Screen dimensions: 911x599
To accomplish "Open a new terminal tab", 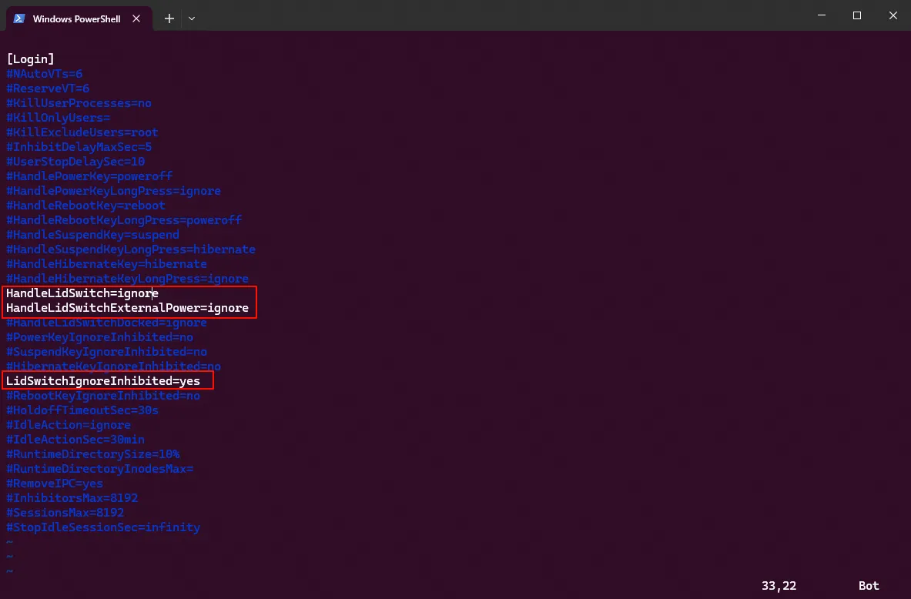I will pos(169,18).
